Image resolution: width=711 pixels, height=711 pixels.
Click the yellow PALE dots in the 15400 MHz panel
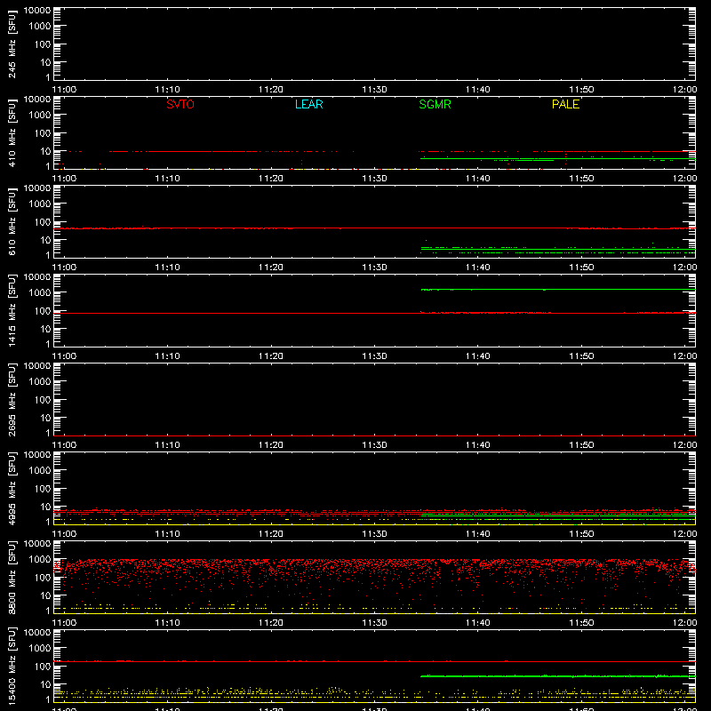click(374, 693)
